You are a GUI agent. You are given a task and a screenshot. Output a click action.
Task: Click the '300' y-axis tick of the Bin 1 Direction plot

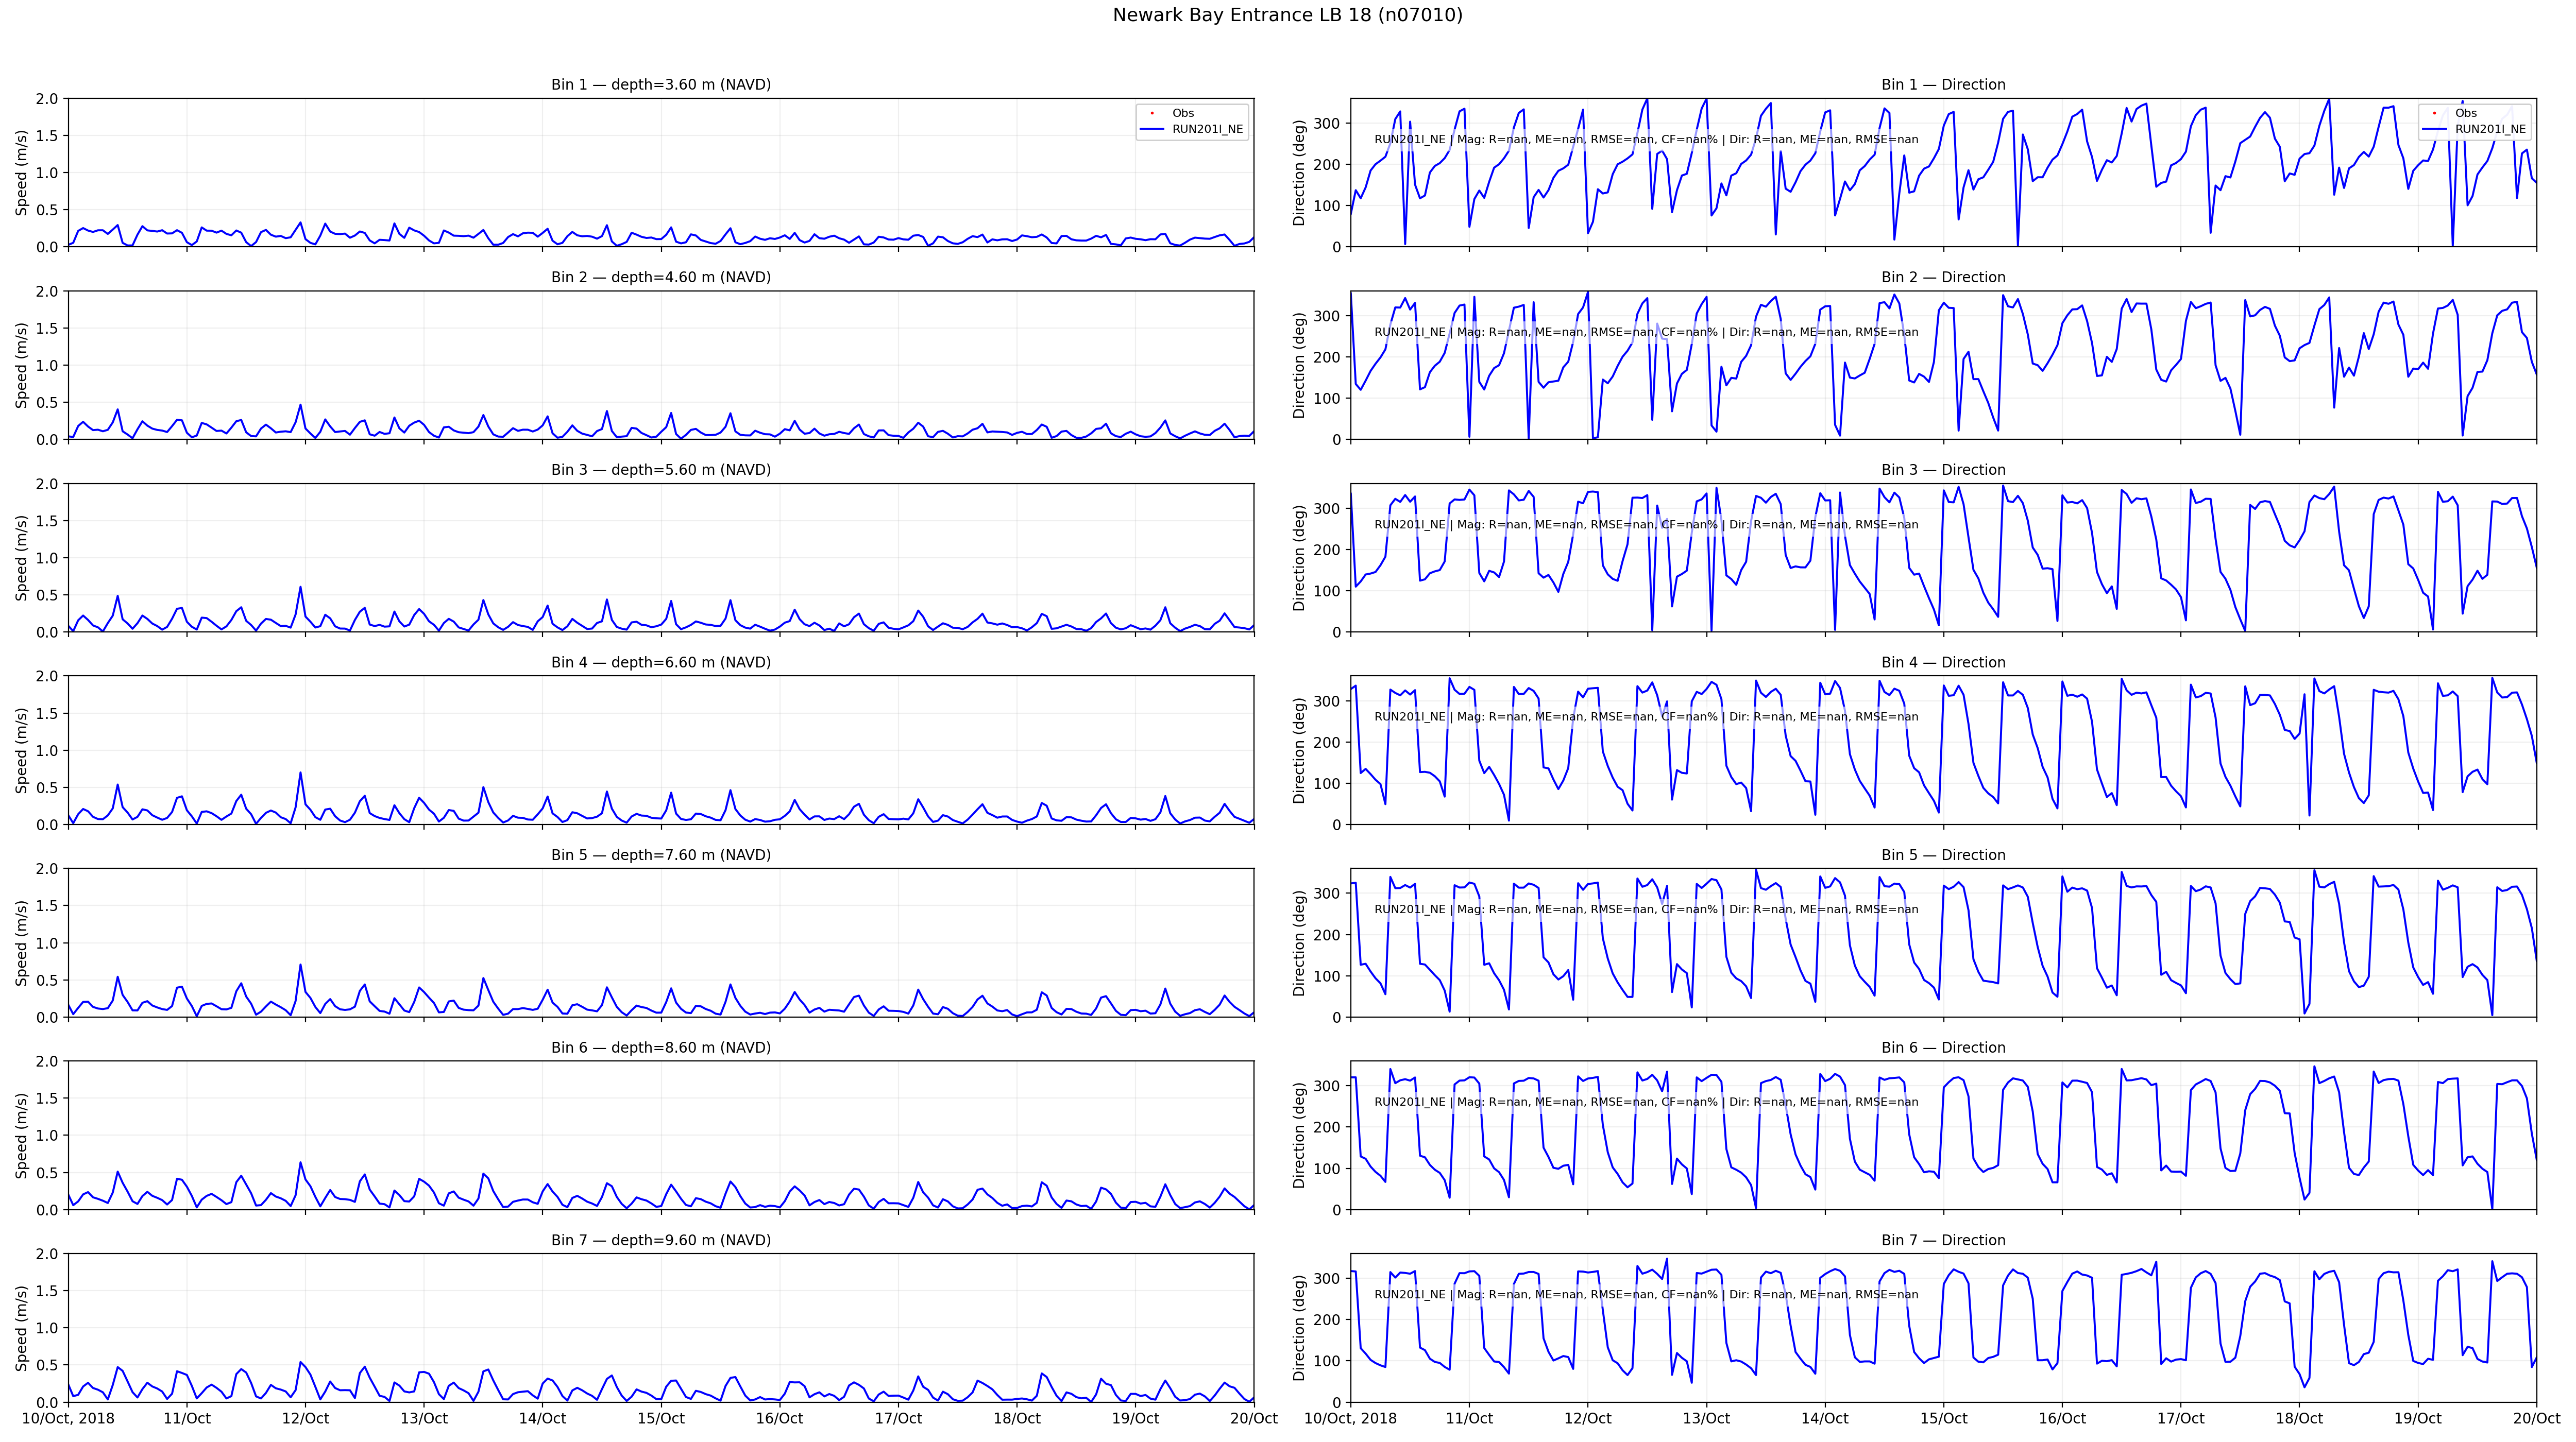pyautogui.click(x=1327, y=123)
